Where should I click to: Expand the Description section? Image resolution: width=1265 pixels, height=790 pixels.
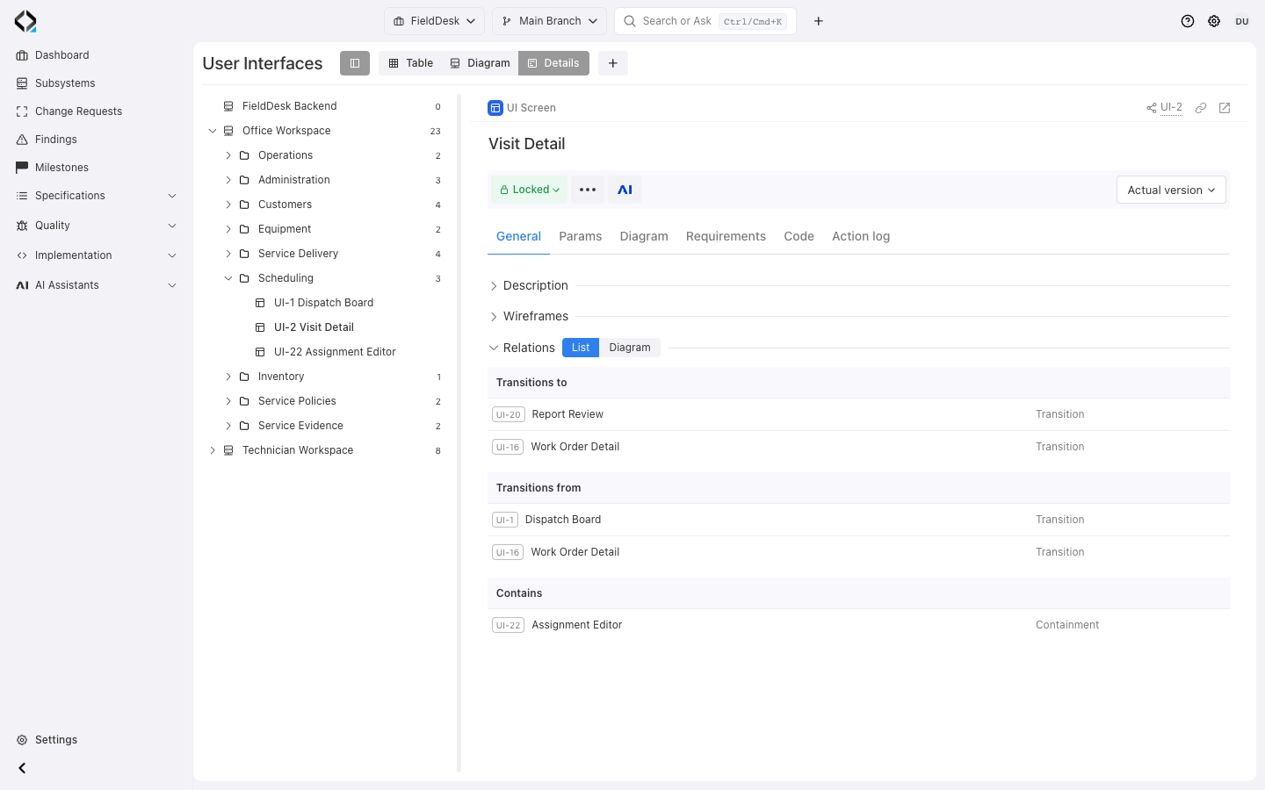pyautogui.click(x=494, y=286)
